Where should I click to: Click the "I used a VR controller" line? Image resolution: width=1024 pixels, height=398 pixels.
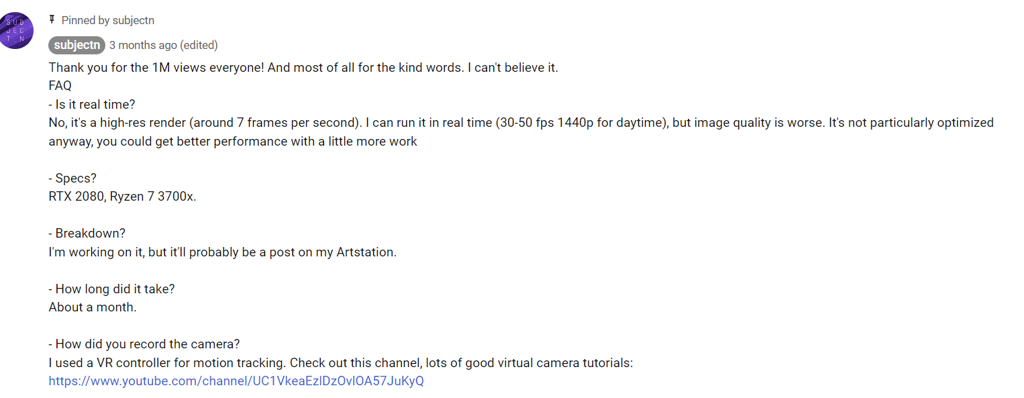click(341, 363)
